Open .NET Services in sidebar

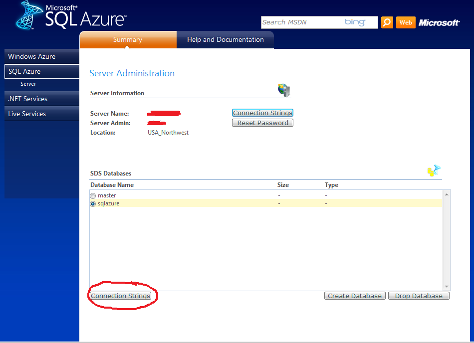click(x=42, y=99)
